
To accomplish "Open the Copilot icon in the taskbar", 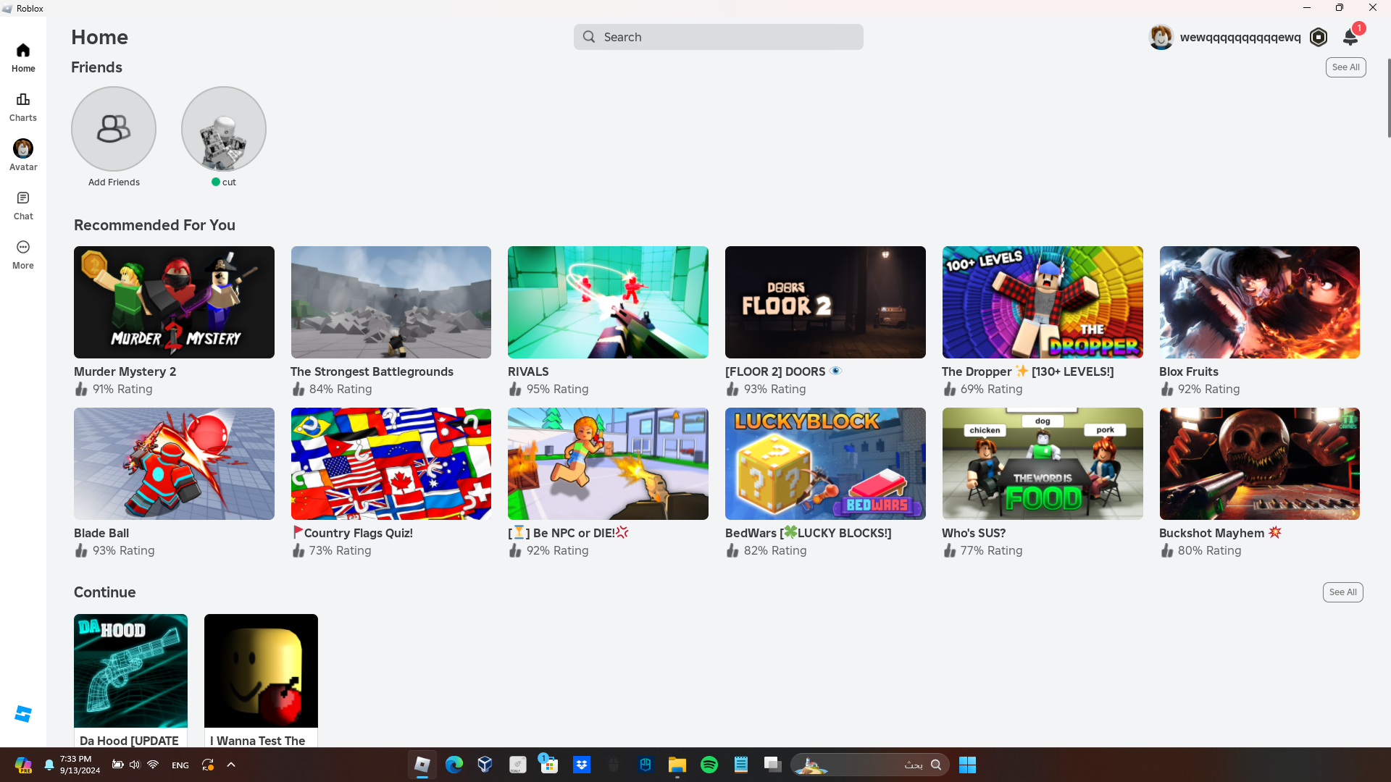I will pyautogui.click(x=23, y=765).
